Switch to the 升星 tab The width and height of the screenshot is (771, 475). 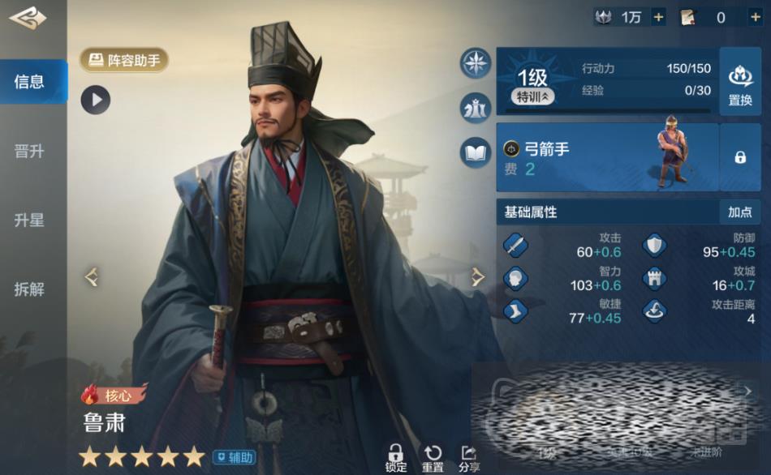point(29,220)
